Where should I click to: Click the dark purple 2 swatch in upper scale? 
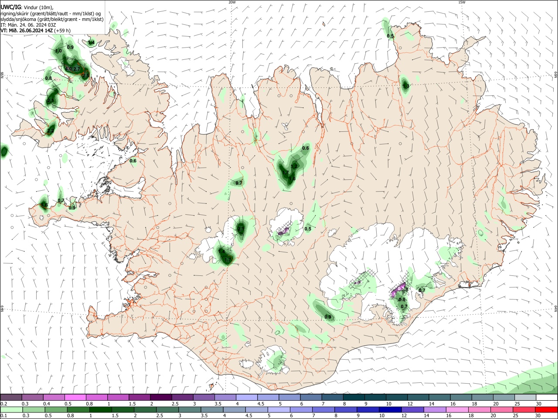coord(161,397)
